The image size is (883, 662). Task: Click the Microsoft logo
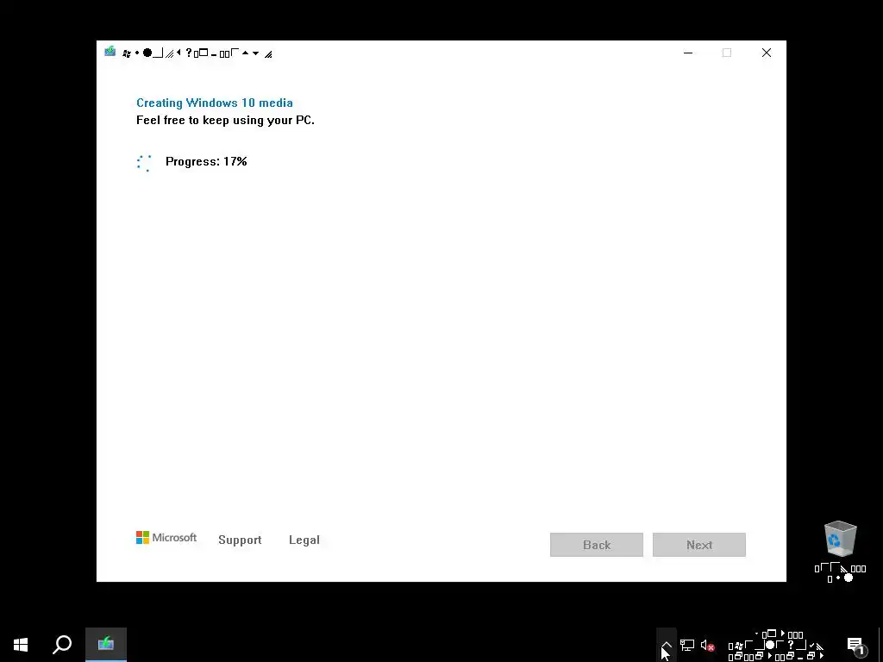click(166, 538)
